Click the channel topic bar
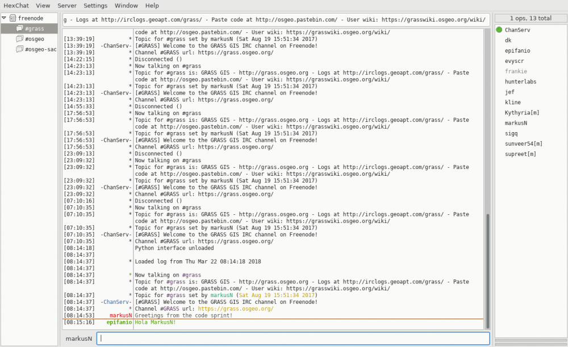Image resolution: width=568 pixels, height=347 pixels. click(275, 20)
